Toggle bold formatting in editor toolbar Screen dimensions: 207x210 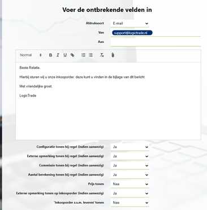[x=50, y=55]
